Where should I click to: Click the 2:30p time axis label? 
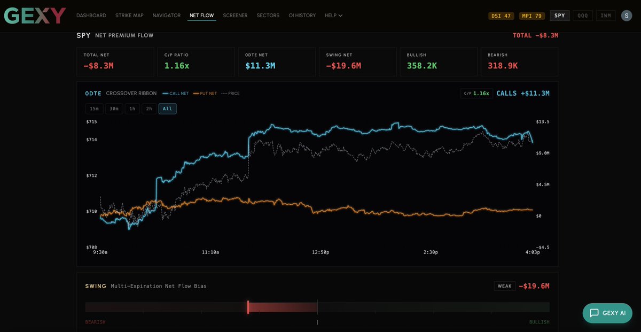430,252
